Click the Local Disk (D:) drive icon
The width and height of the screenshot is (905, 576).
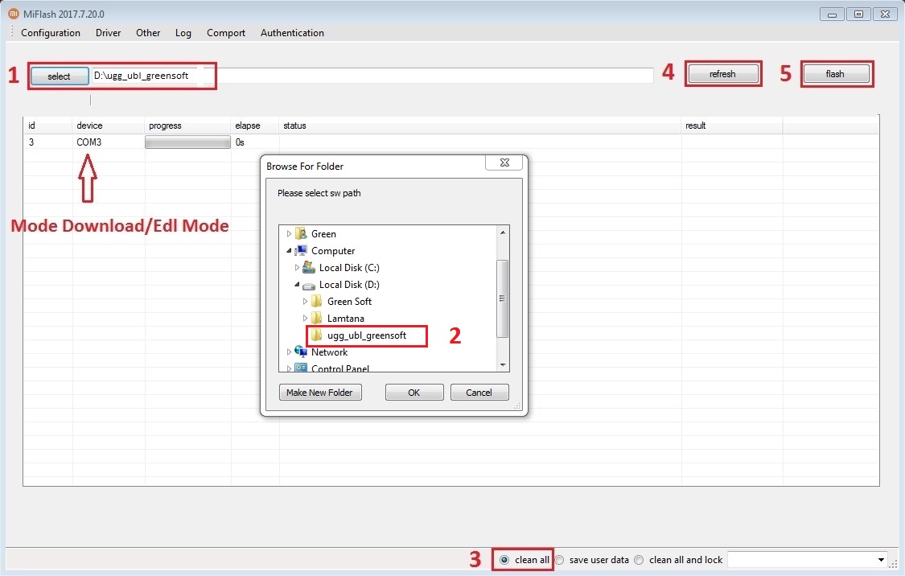309,285
